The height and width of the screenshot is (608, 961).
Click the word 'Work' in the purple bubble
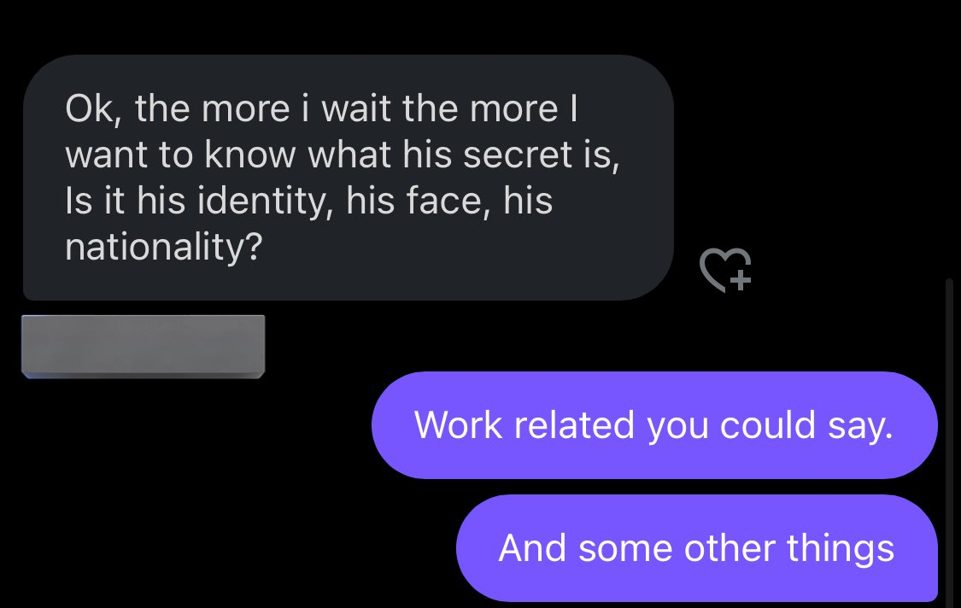pyautogui.click(x=458, y=424)
